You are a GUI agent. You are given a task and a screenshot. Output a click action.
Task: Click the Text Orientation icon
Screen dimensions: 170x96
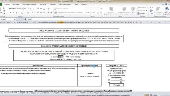point(48,9)
